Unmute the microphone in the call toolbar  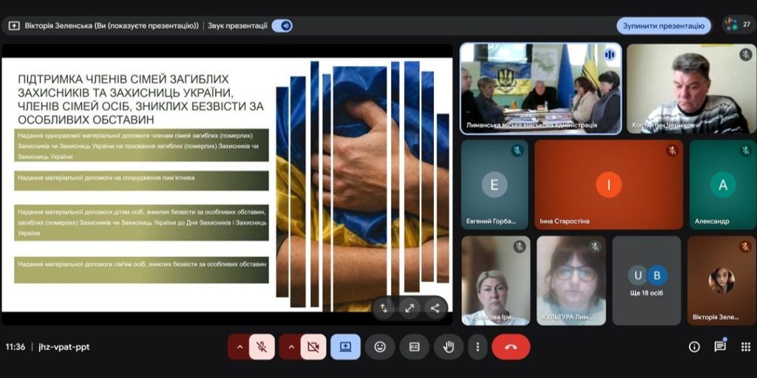pyautogui.click(x=262, y=346)
